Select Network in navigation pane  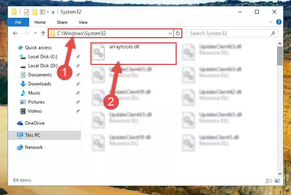click(34, 147)
